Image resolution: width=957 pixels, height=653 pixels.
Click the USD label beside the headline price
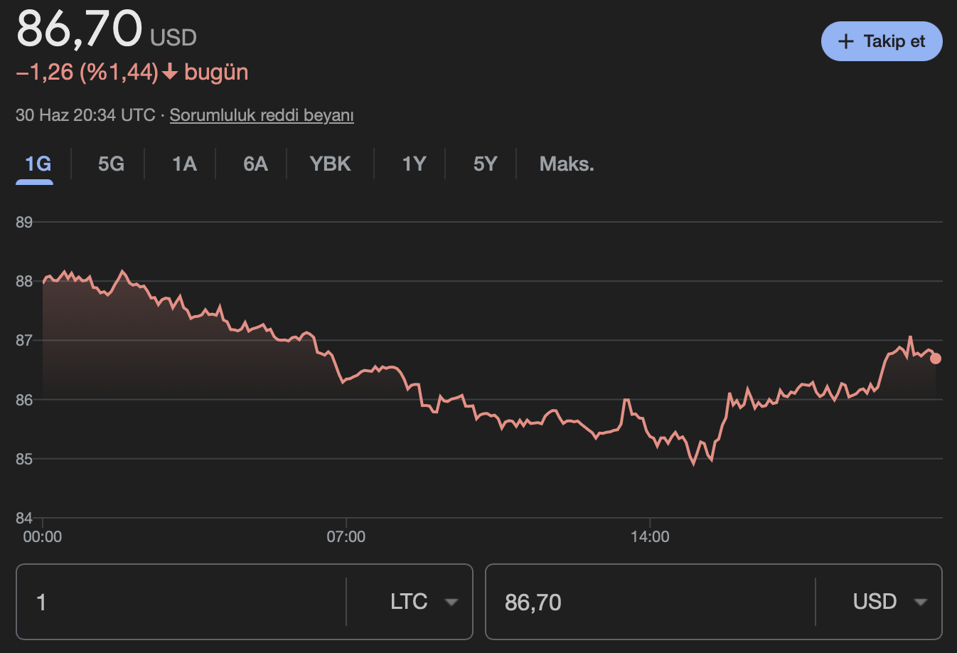coord(173,37)
